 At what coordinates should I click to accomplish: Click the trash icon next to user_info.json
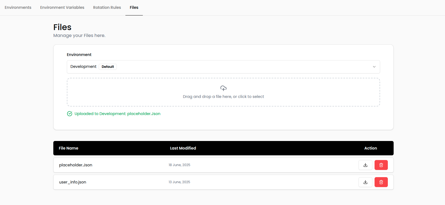[381, 182]
